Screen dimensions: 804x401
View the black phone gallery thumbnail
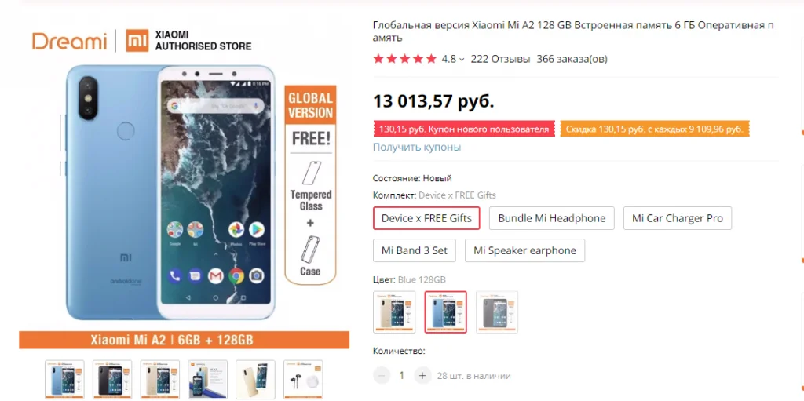(112, 380)
